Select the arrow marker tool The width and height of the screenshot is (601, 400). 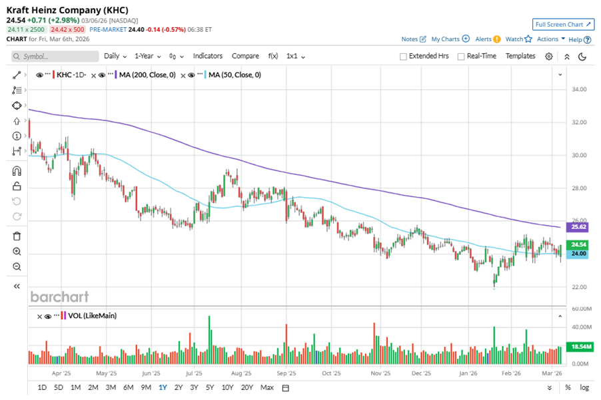click(x=17, y=121)
